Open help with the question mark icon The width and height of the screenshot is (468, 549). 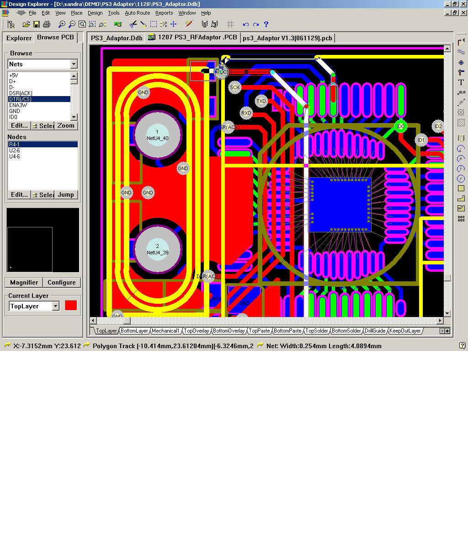(266, 24)
